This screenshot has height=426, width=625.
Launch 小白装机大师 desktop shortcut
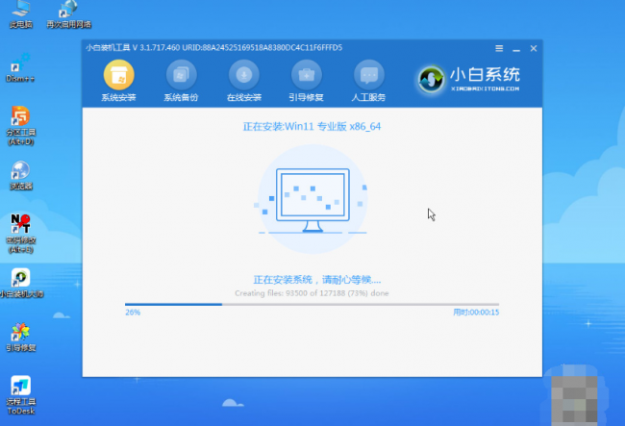21,284
